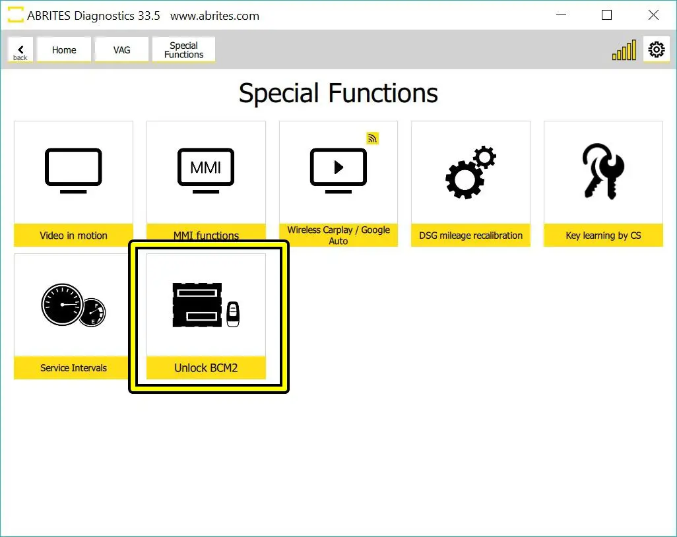Select the Service Intervals label
The width and height of the screenshot is (677, 537).
[x=73, y=367]
